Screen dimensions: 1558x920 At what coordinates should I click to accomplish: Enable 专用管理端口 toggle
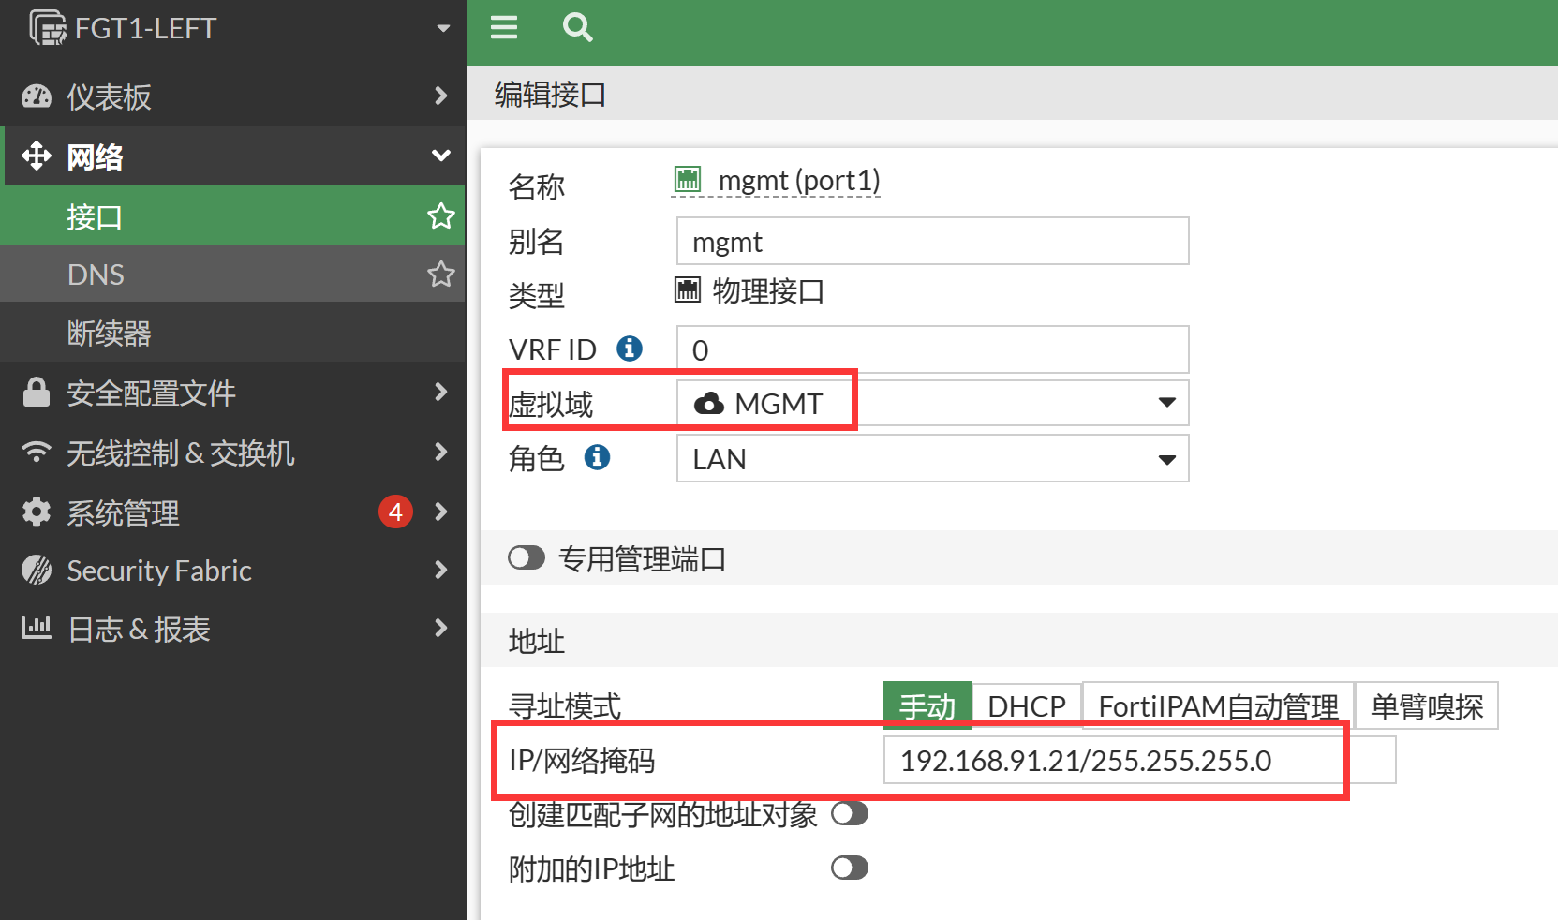coord(527,558)
